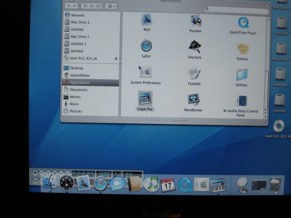291x218 pixels.
Task: Select Network in the Finder sidebar
Action: [92, 15]
